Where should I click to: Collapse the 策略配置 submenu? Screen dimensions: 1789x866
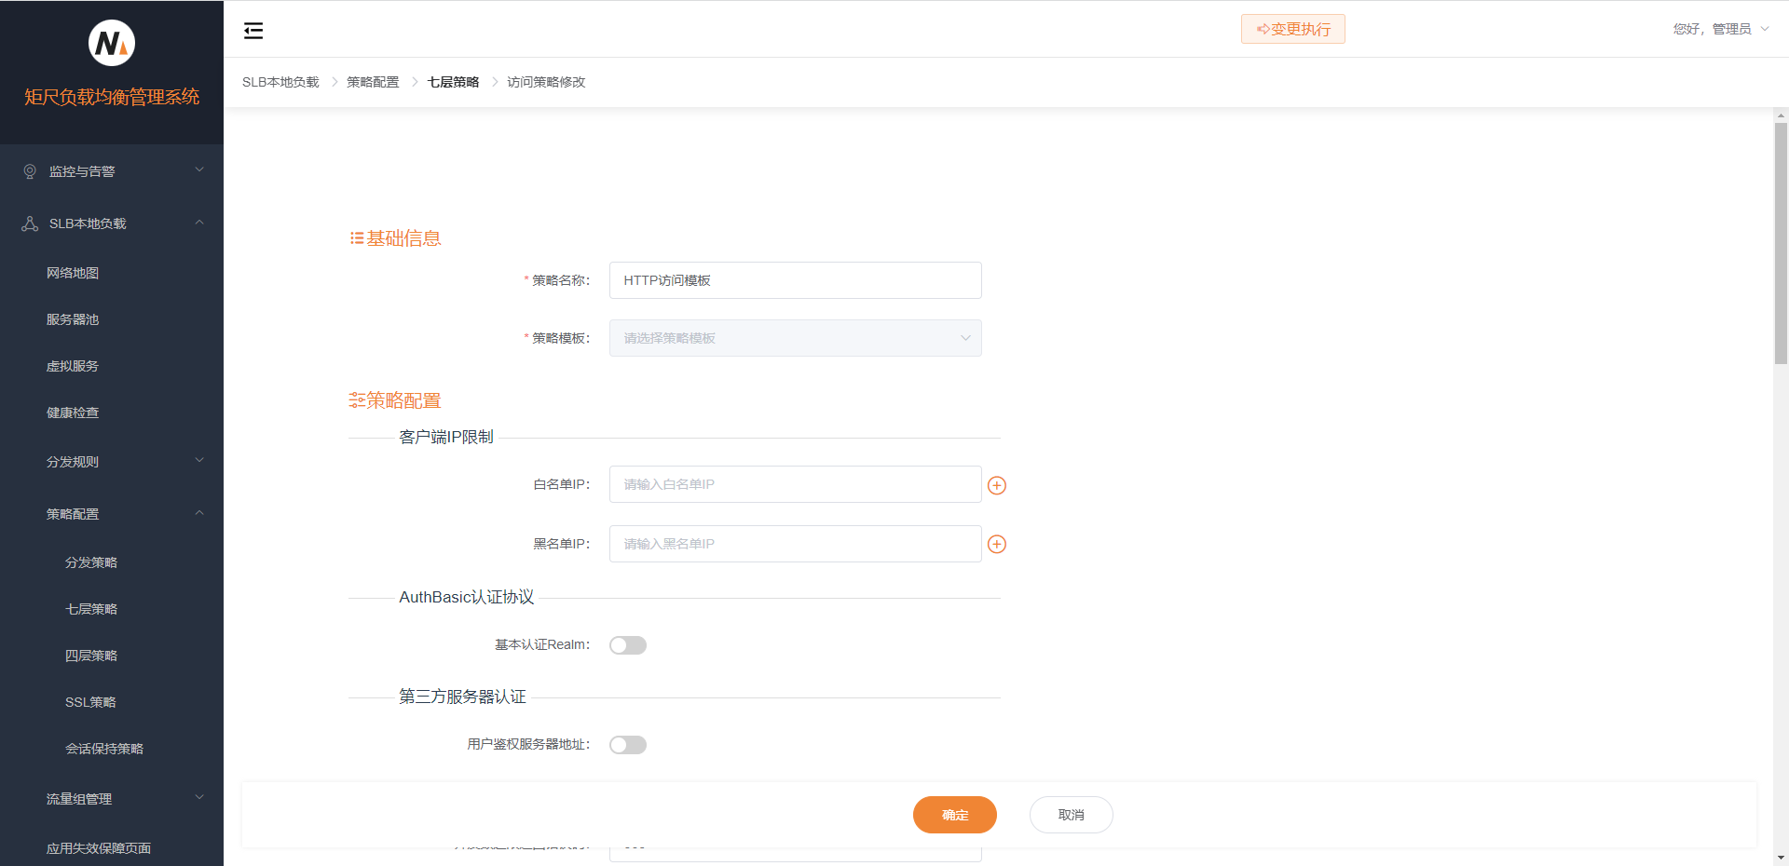[112, 514]
